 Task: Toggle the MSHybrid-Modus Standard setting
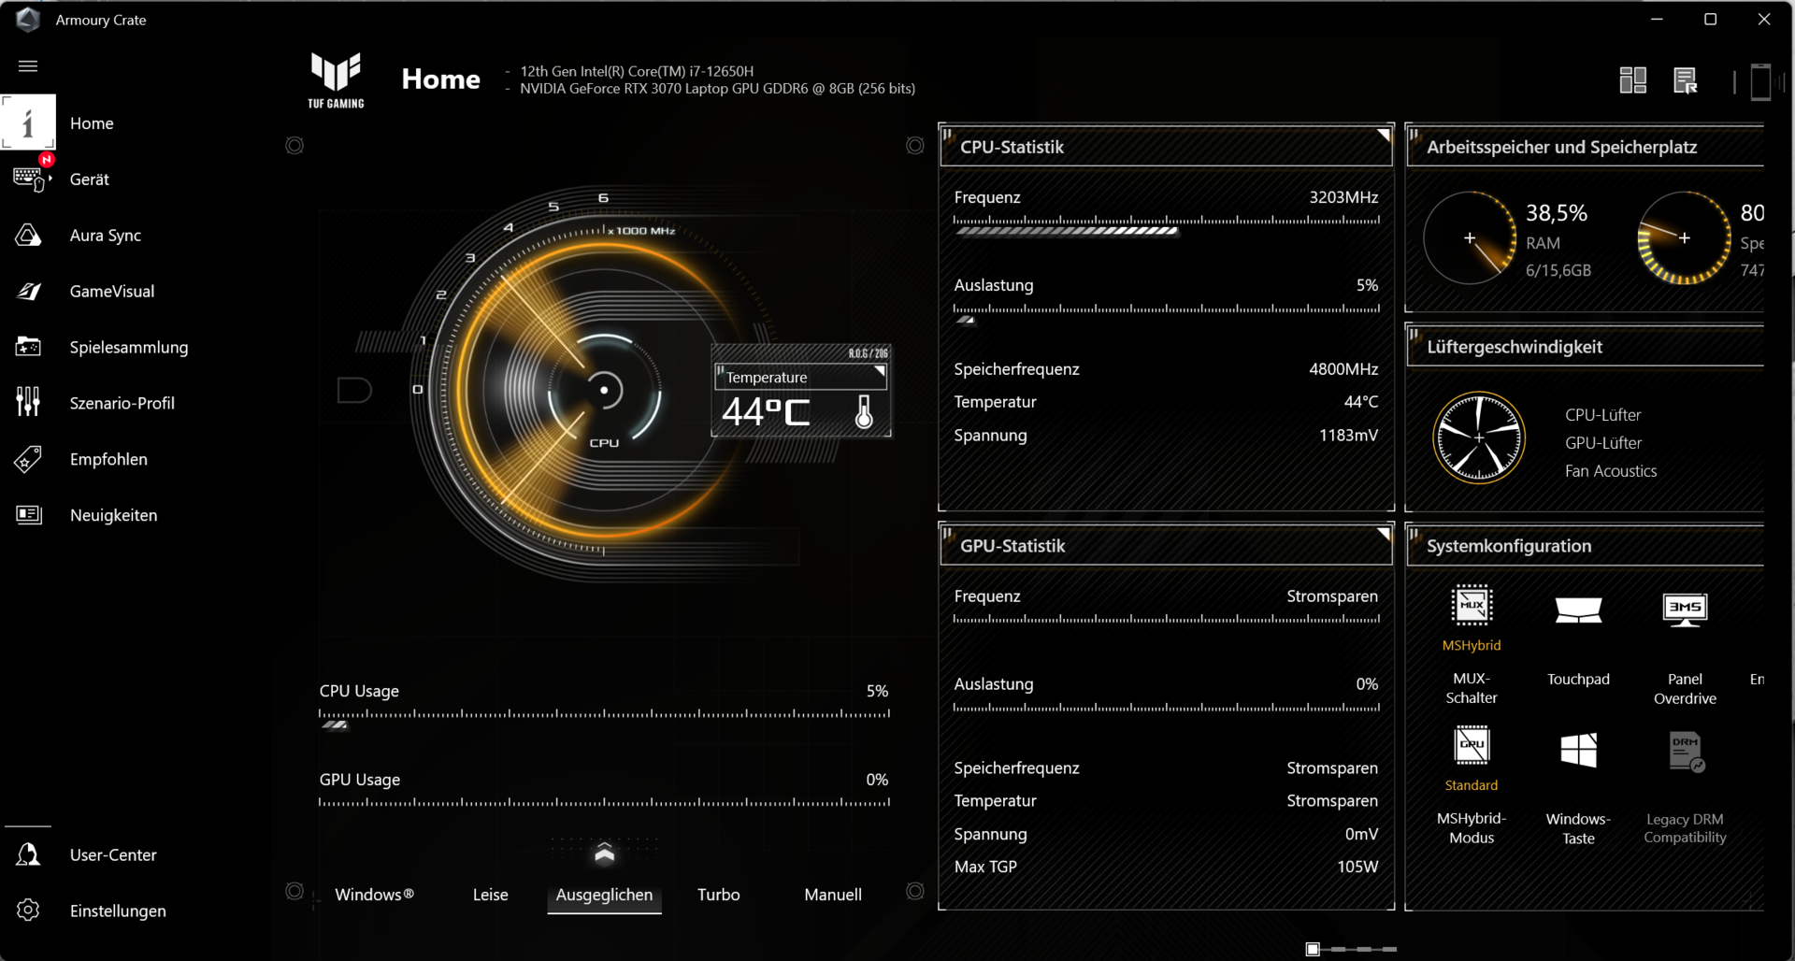tap(1472, 745)
